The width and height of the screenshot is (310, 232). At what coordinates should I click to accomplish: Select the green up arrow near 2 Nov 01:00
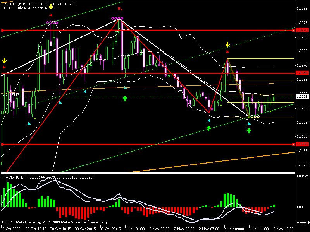(125, 99)
